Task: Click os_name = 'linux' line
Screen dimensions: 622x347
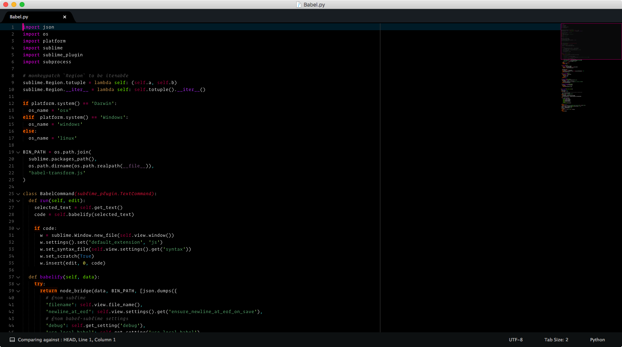Action: (x=53, y=138)
